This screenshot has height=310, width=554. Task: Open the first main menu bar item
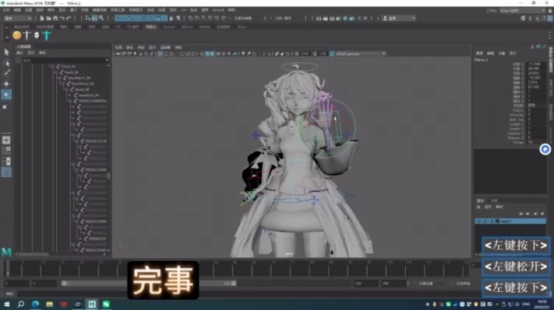[6, 10]
